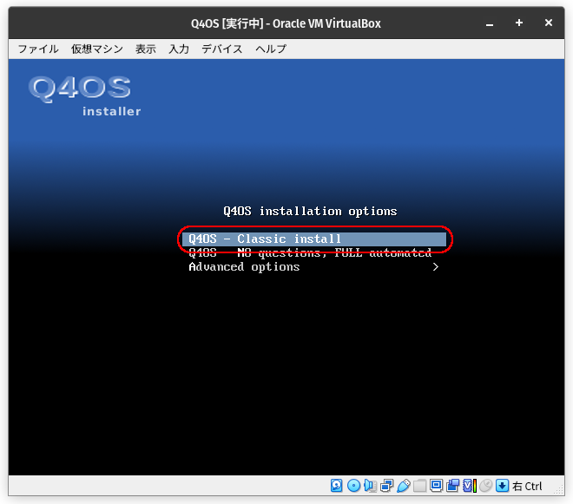
Task: Select Q4OS - Classic install entry
Action: [x=314, y=239]
